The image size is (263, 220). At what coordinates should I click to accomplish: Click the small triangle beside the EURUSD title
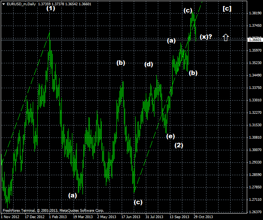[x=3, y=4]
